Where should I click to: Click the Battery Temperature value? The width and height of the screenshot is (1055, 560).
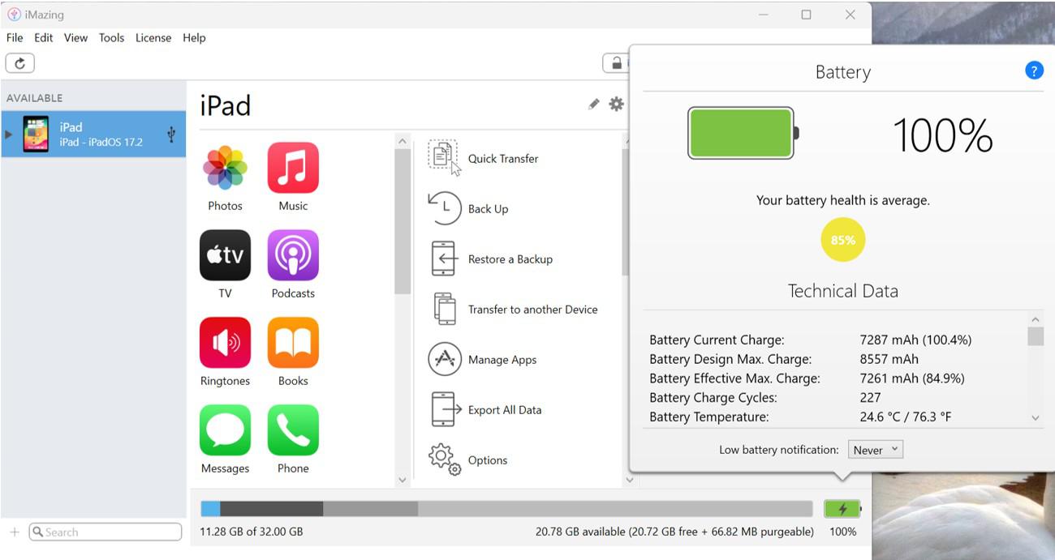pyautogui.click(x=905, y=417)
